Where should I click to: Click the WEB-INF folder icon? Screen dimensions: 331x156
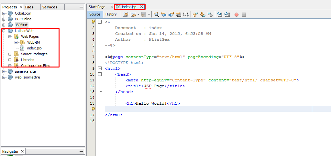coord(22,42)
